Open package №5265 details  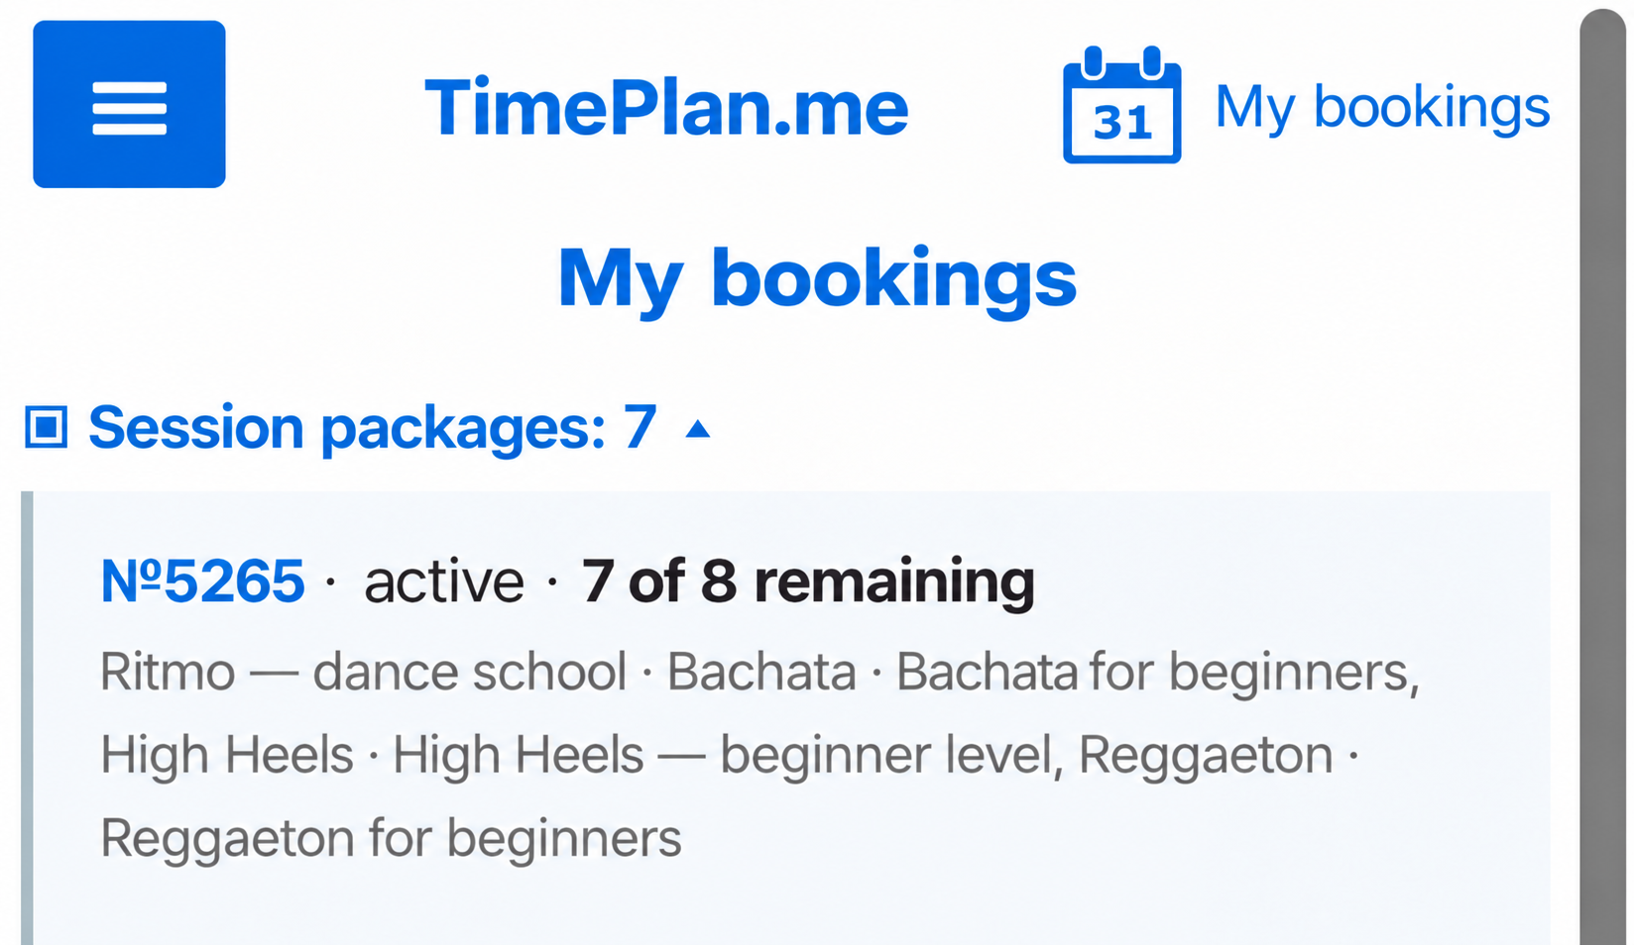(202, 580)
